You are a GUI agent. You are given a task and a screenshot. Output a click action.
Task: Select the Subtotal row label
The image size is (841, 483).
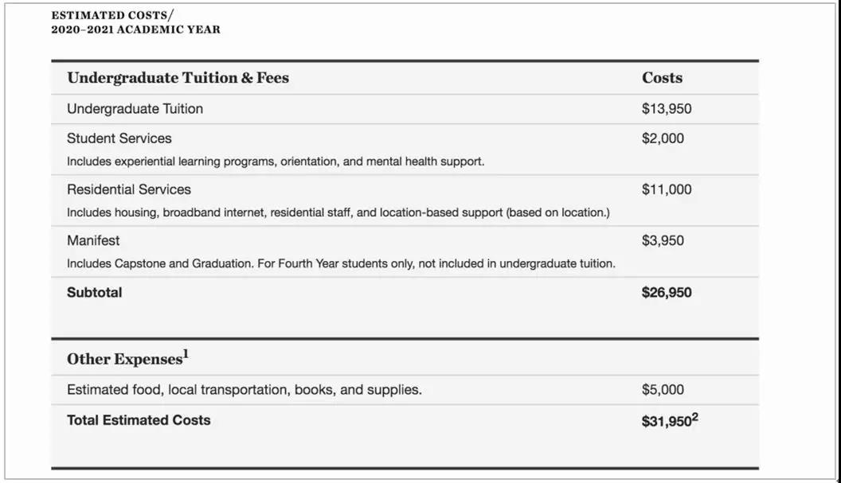tap(95, 292)
